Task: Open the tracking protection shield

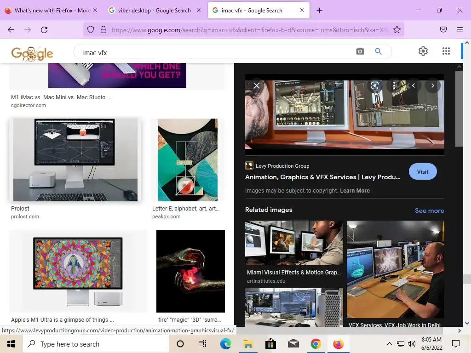Action: [91, 30]
